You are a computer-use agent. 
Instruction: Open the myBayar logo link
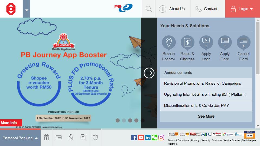(217, 134)
